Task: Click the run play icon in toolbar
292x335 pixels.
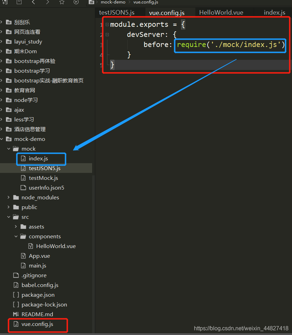Action: coord(76,2)
